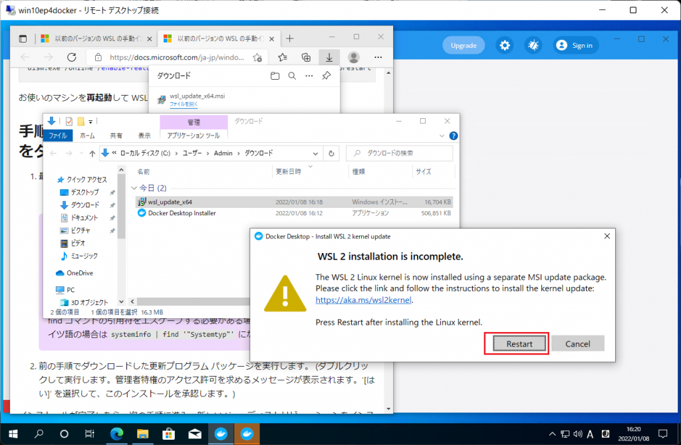
Task: Open Docker Desktop troubleshoot bug icon
Action: [x=533, y=46]
